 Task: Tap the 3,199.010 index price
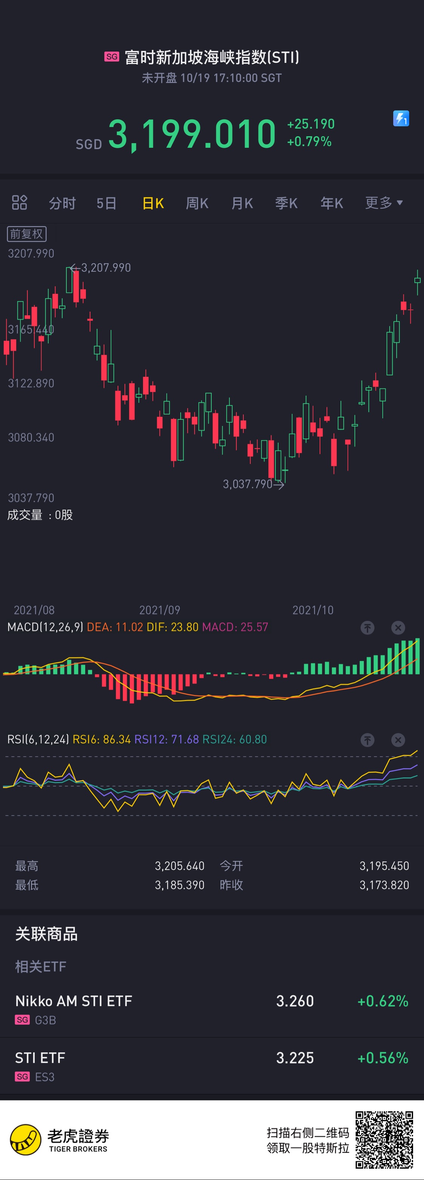(x=192, y=134)
